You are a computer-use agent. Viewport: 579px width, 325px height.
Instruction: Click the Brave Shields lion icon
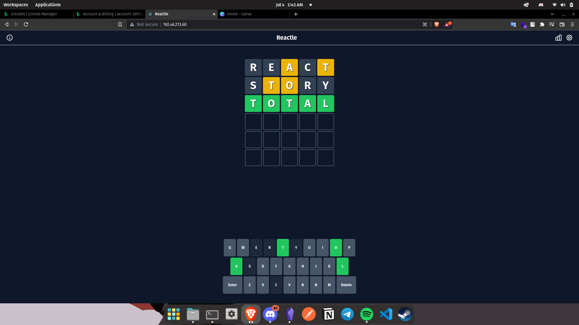pos(437,24)
